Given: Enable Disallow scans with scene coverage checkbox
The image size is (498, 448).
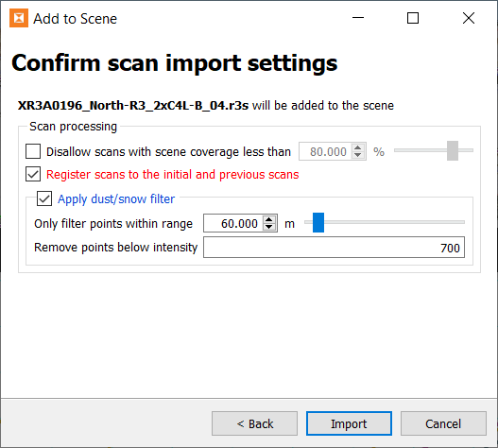Looking at the screenshot, I should click(33, 151).
